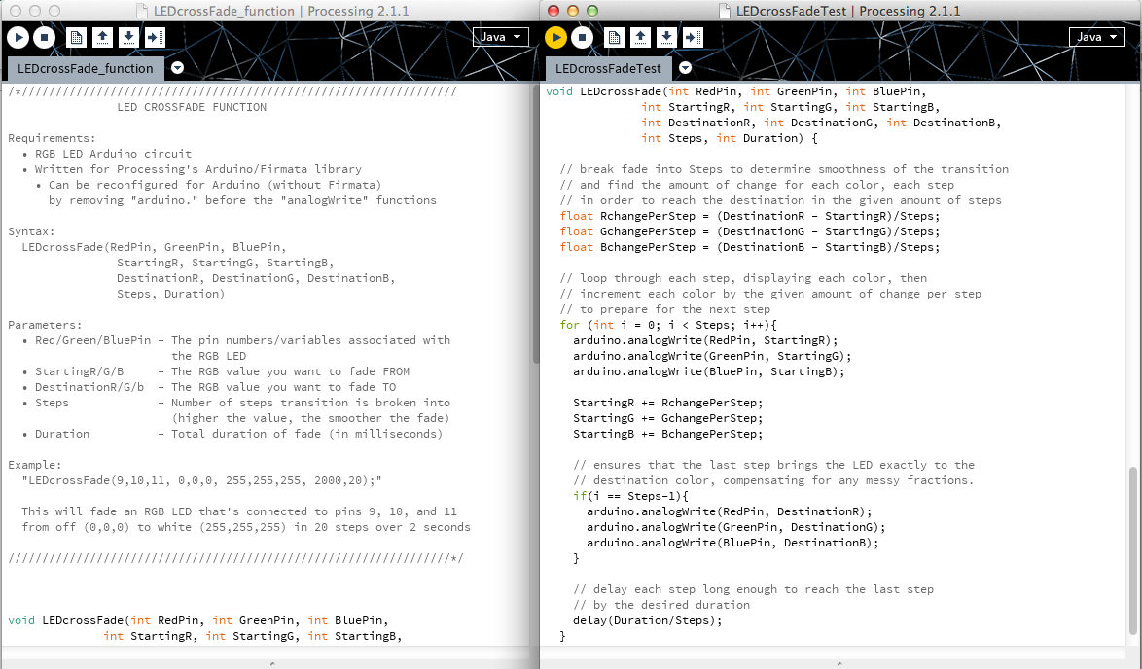Click 'arduino.analogWrite(RedPin, DestinationR);' line
Viewport: 1142px width, 669px height.
coord(729,511)
